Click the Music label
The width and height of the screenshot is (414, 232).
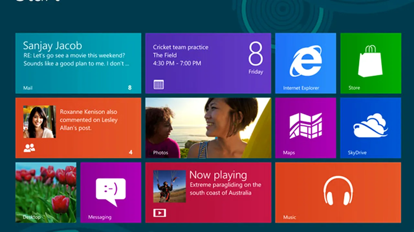tap(289, 217)
